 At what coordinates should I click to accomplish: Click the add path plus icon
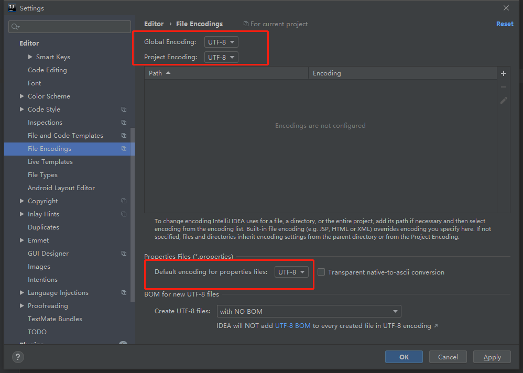[503, 73]
